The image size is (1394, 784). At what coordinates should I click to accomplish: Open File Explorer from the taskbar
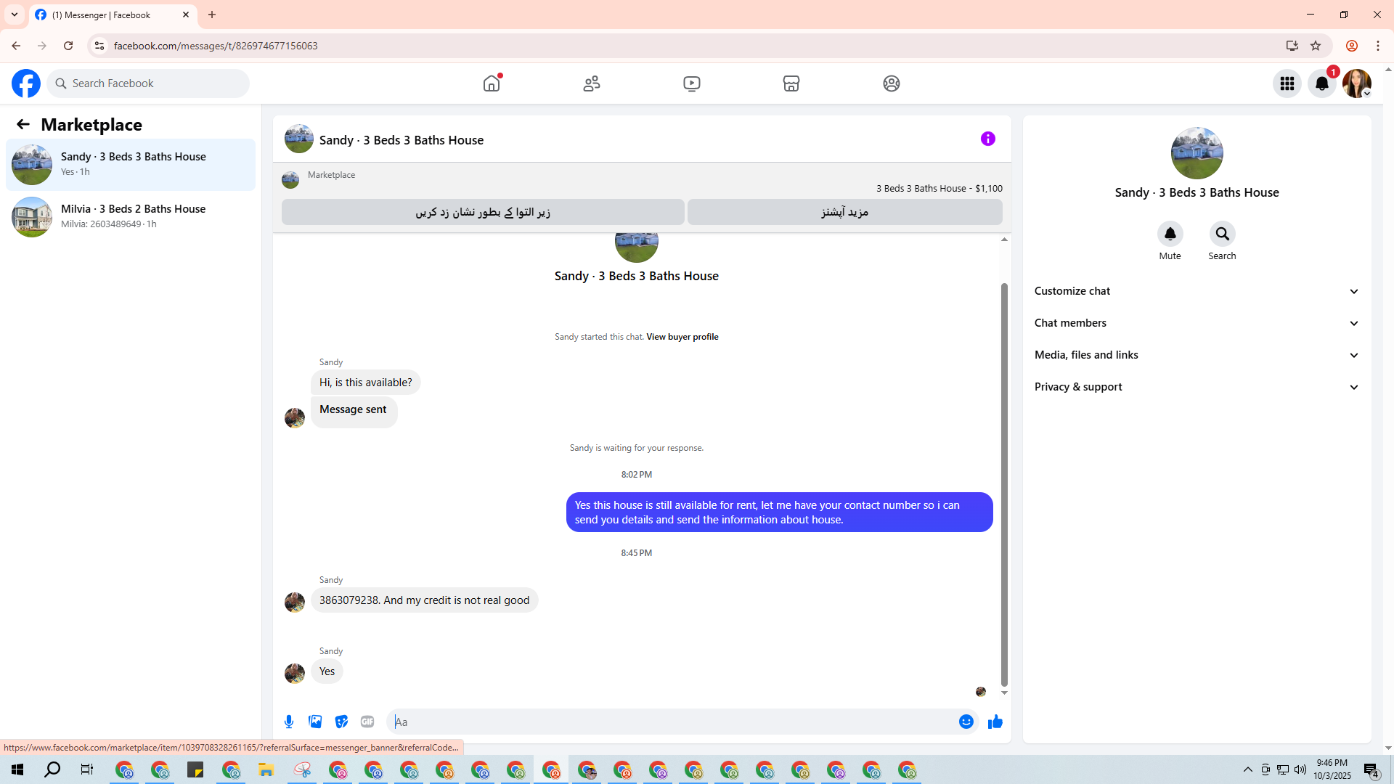tap(266, 769)
